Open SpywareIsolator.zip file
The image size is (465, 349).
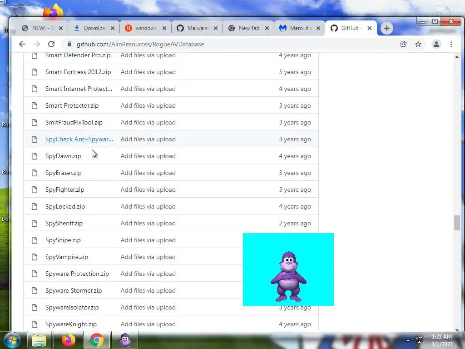tap(72, 308)
